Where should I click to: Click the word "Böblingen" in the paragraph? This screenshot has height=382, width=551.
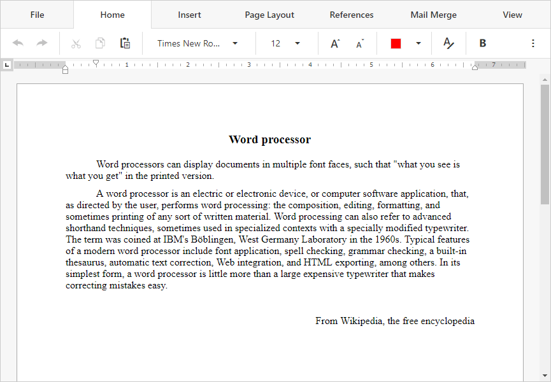(212, 239)
